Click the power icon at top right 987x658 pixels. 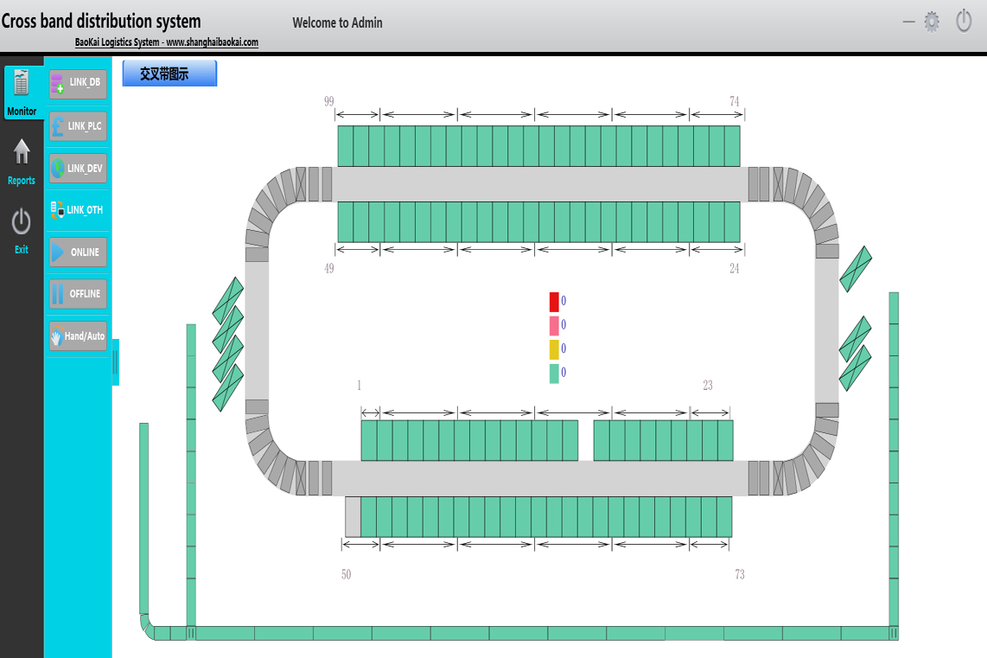pyautogui.click(x=964, y=21)
